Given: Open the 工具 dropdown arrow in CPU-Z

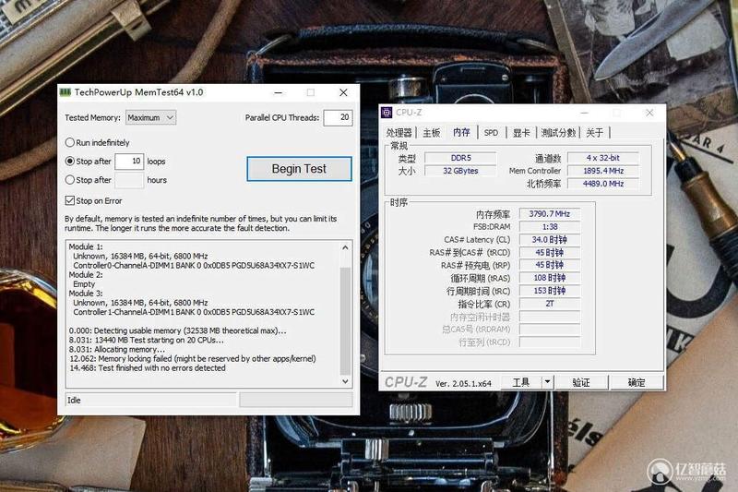Looking at the screenshot, I should click(547, 382).
